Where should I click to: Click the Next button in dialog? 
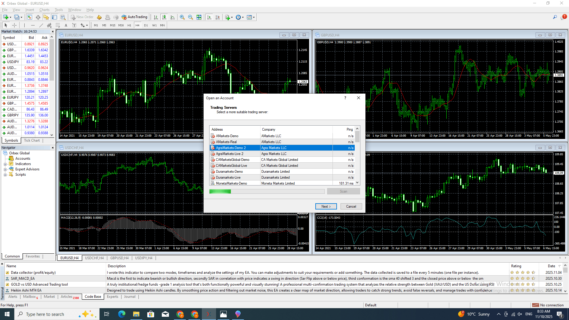(x=326, y=207)
